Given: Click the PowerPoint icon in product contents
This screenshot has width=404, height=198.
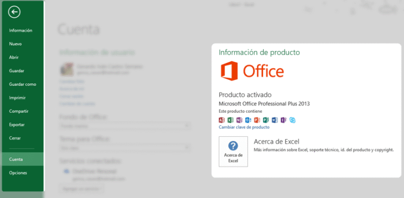Looking at the screenshot, I should coord(257,120).
